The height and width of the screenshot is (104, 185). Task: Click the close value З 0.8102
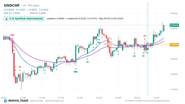(x=44, y=10)
